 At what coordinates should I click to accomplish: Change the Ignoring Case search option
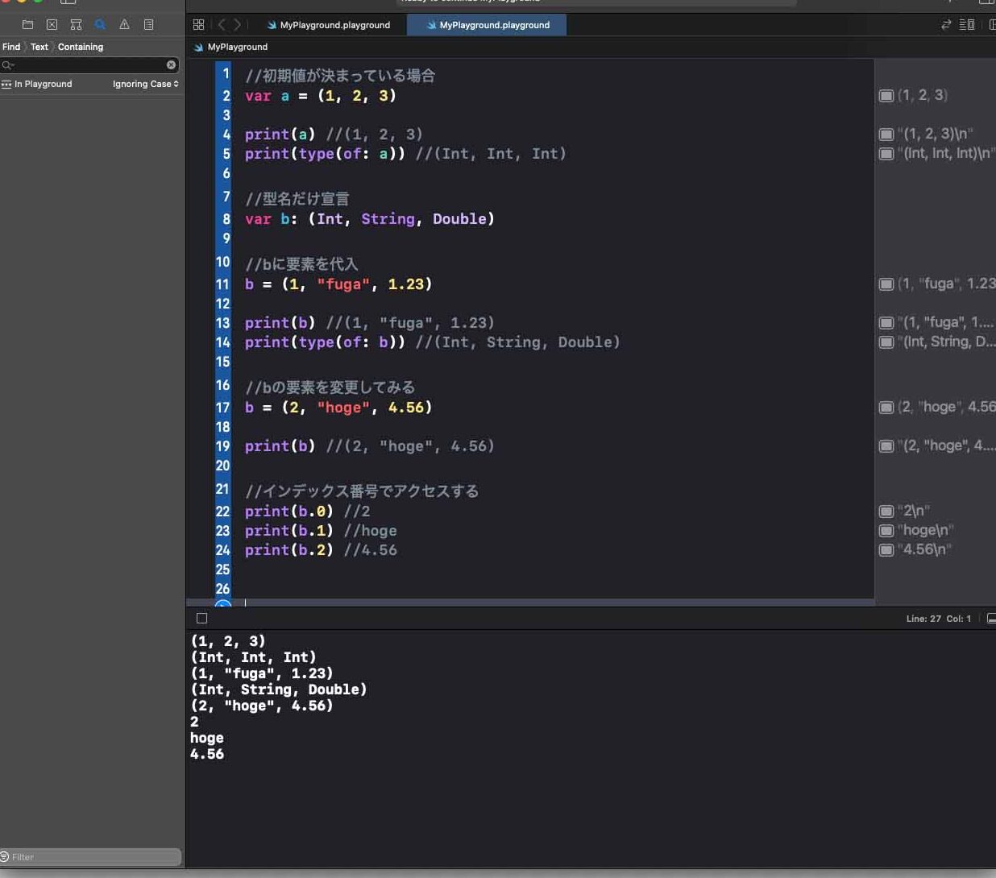pyautogui.click(x=146, y=83)
